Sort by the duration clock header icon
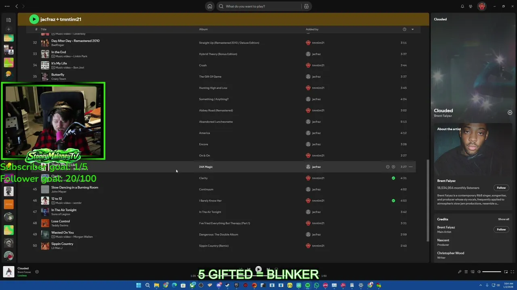The image size is (517, 290). [404, 29]
